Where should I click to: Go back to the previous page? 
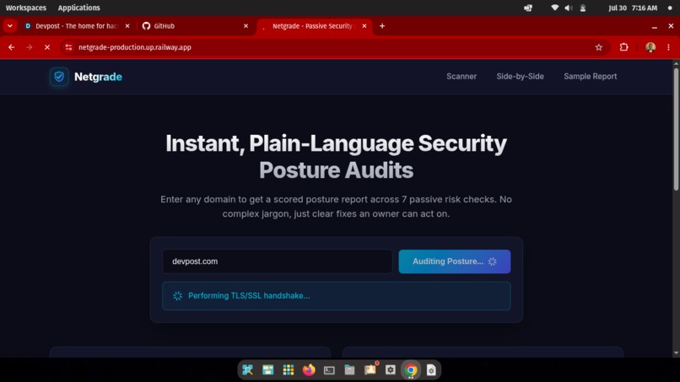tap(11, 47)
